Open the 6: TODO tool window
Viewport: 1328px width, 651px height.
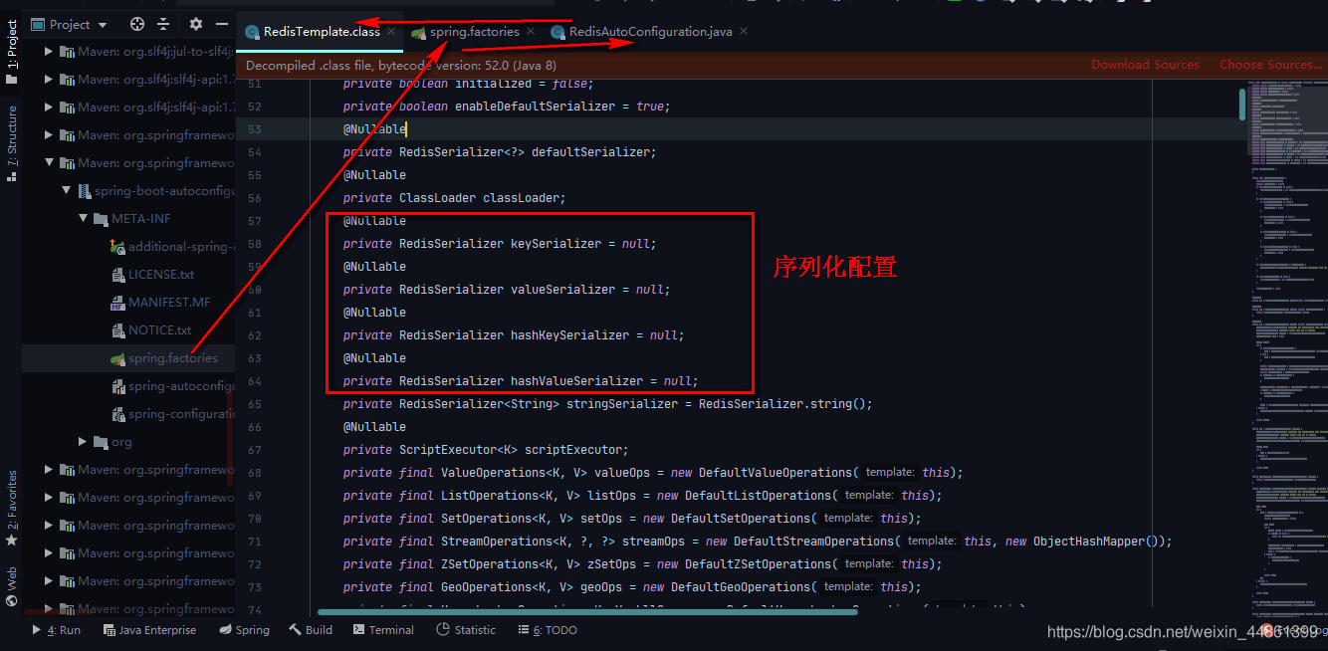coord(547,630)
